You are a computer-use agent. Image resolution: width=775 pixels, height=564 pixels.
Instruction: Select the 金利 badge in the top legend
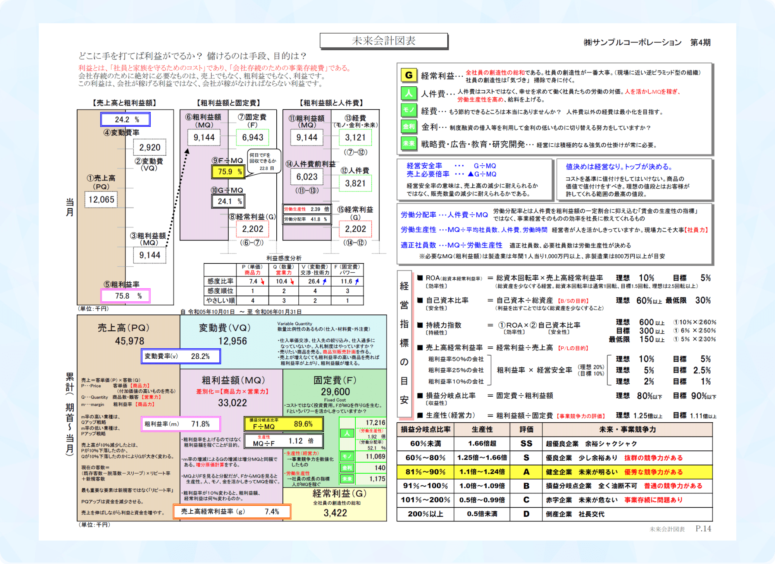point(408,126)
